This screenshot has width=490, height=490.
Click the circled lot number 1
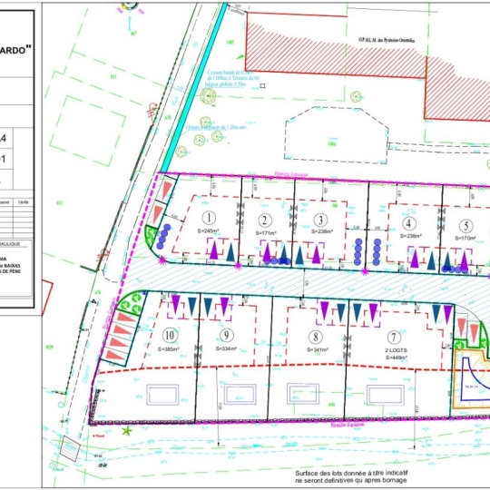(x=209, y=218)
